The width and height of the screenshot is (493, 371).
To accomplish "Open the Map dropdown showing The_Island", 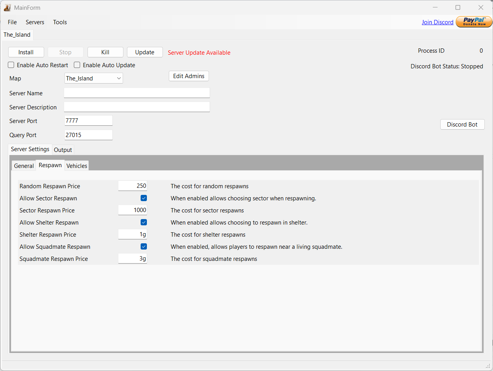I will (94, 78).
